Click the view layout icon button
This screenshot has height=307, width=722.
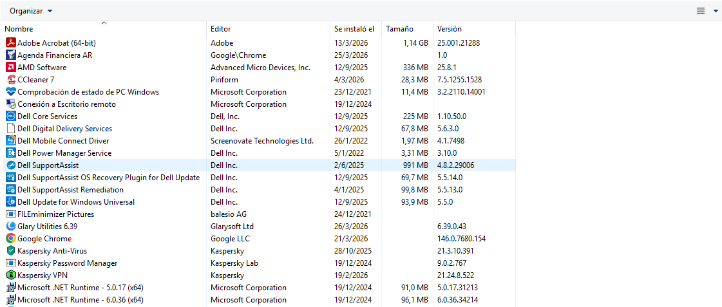[701, 11]
